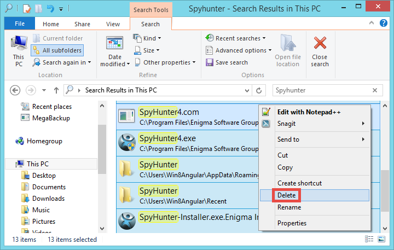
Task: Open Desktop folder in navigation tree
Action: tap(39, 176)
